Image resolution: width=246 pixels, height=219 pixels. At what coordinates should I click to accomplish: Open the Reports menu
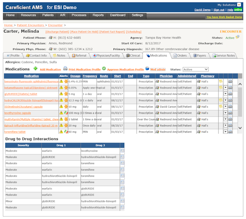[x=98, y=15]
